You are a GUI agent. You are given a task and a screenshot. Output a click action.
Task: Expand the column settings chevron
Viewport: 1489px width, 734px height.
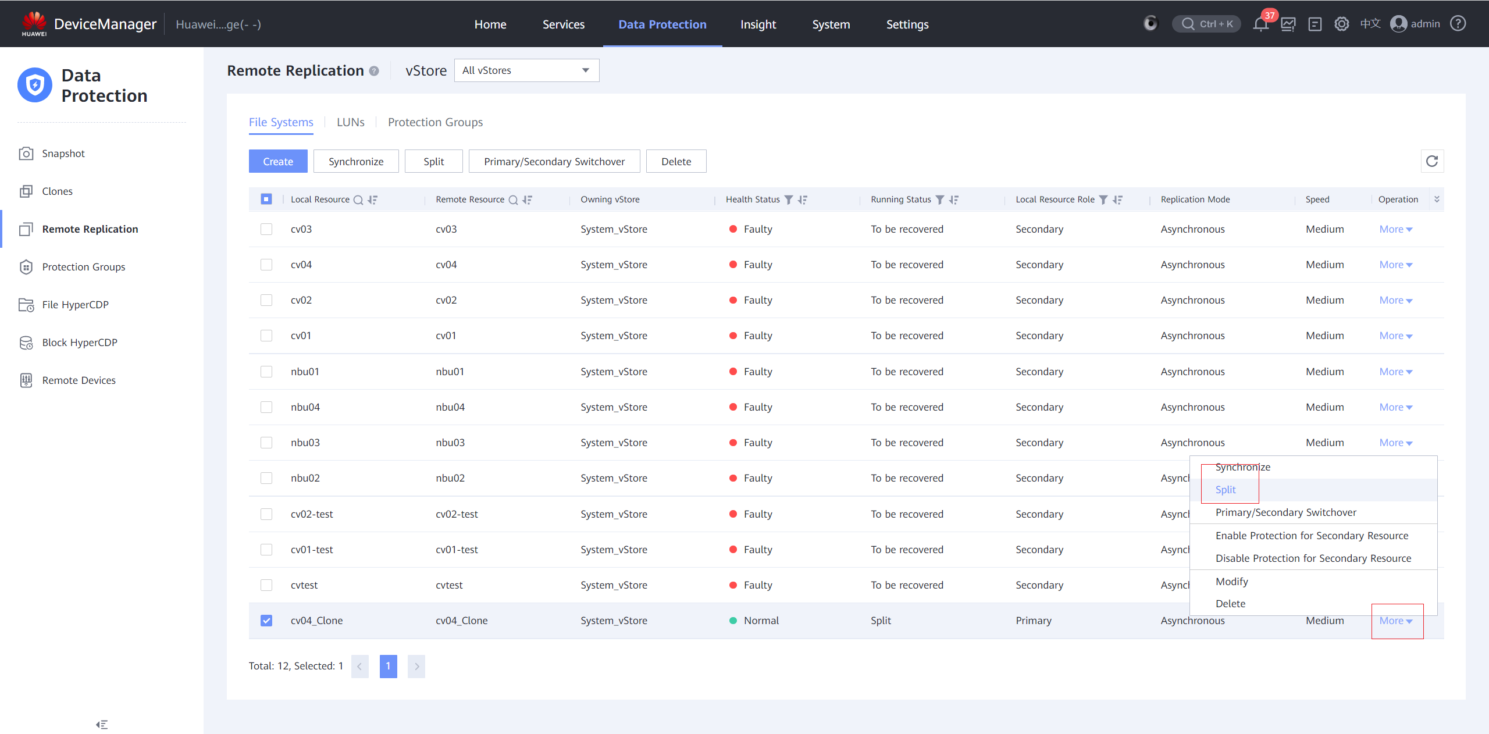coord(1437,199)
